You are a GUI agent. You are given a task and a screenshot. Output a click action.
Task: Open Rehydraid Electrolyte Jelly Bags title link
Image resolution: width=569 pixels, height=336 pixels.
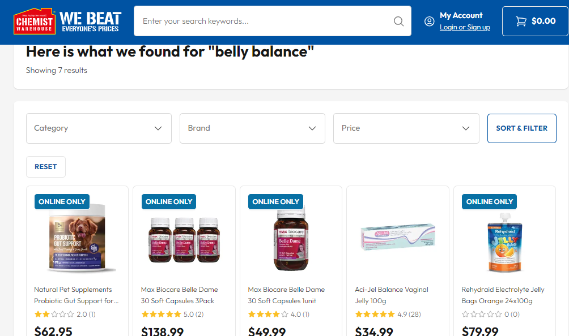click(503, 295)
